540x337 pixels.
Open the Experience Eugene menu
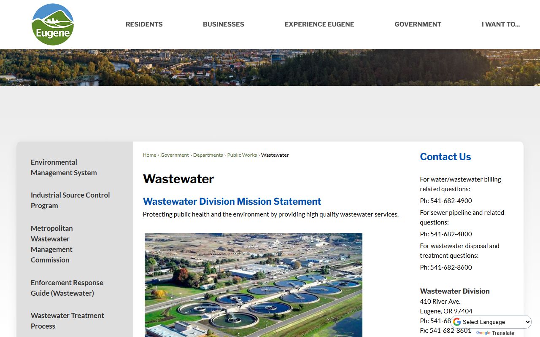click(319, 24)
